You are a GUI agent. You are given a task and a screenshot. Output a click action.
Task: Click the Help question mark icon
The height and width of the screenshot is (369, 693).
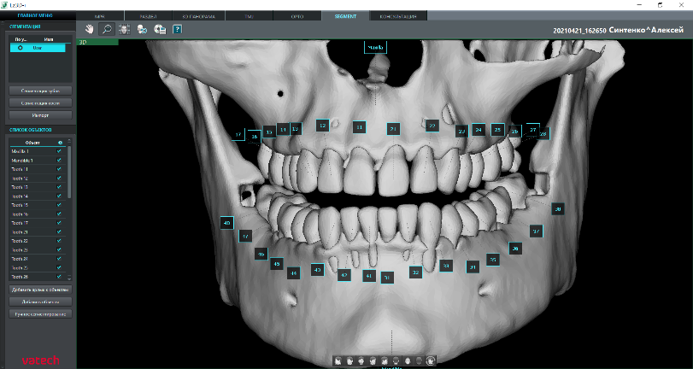177,28
